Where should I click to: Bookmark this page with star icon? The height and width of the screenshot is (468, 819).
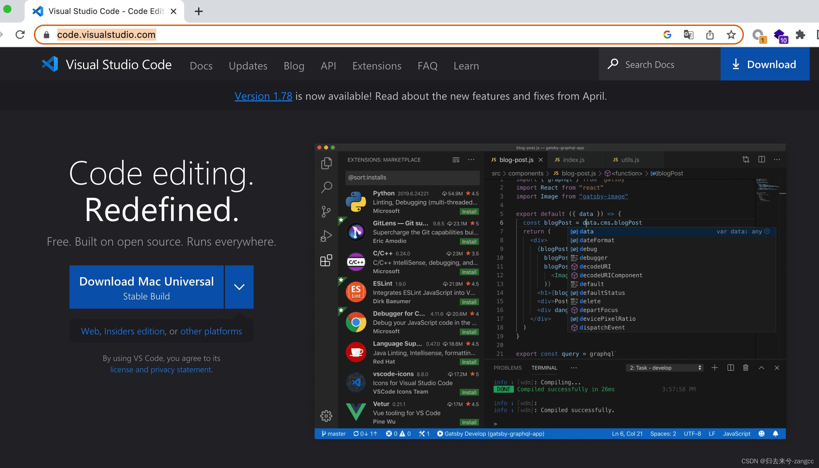point(731,35)
